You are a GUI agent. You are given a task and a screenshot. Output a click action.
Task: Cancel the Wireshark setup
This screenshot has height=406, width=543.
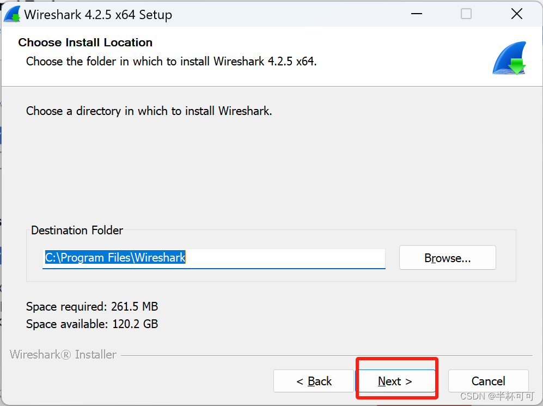click(x=489, y=381)
